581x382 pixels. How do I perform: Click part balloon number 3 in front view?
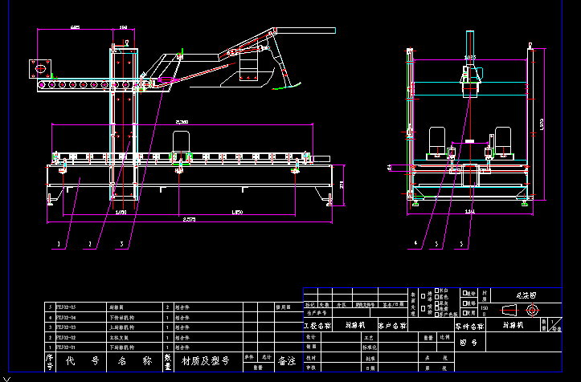[121, 242]
